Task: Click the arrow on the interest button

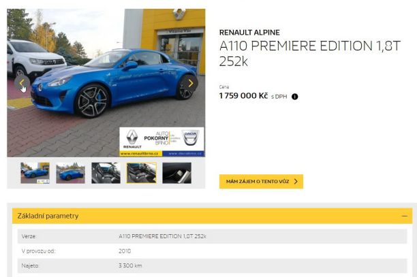Action: pos(296,182)
